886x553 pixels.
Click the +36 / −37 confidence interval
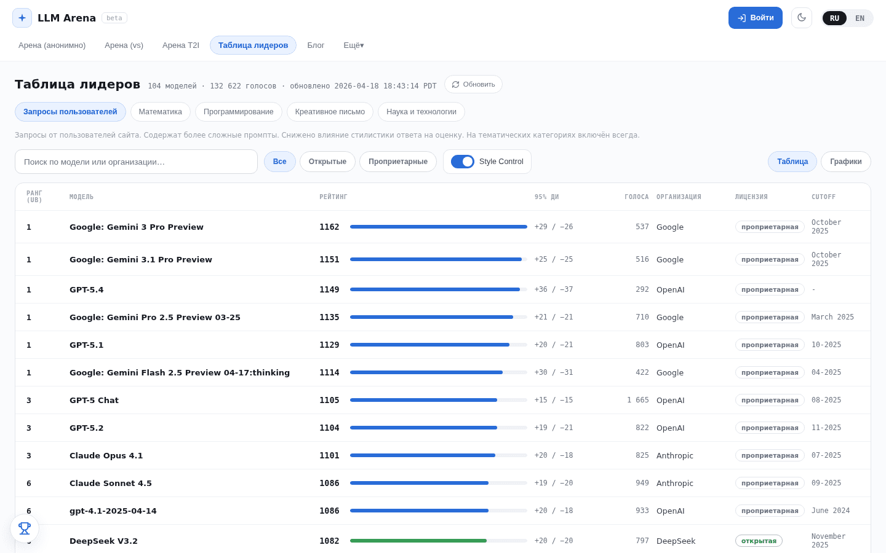point(554,289)
